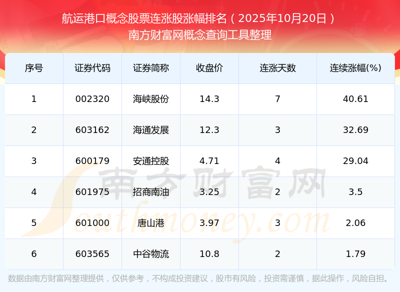Click the 40.61 gain value
This screenshot has width=400, height=292.
click(355, 99)
